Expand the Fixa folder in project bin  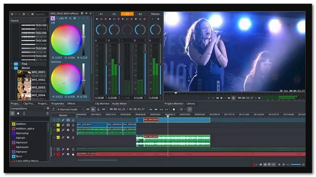coord(11,63)
